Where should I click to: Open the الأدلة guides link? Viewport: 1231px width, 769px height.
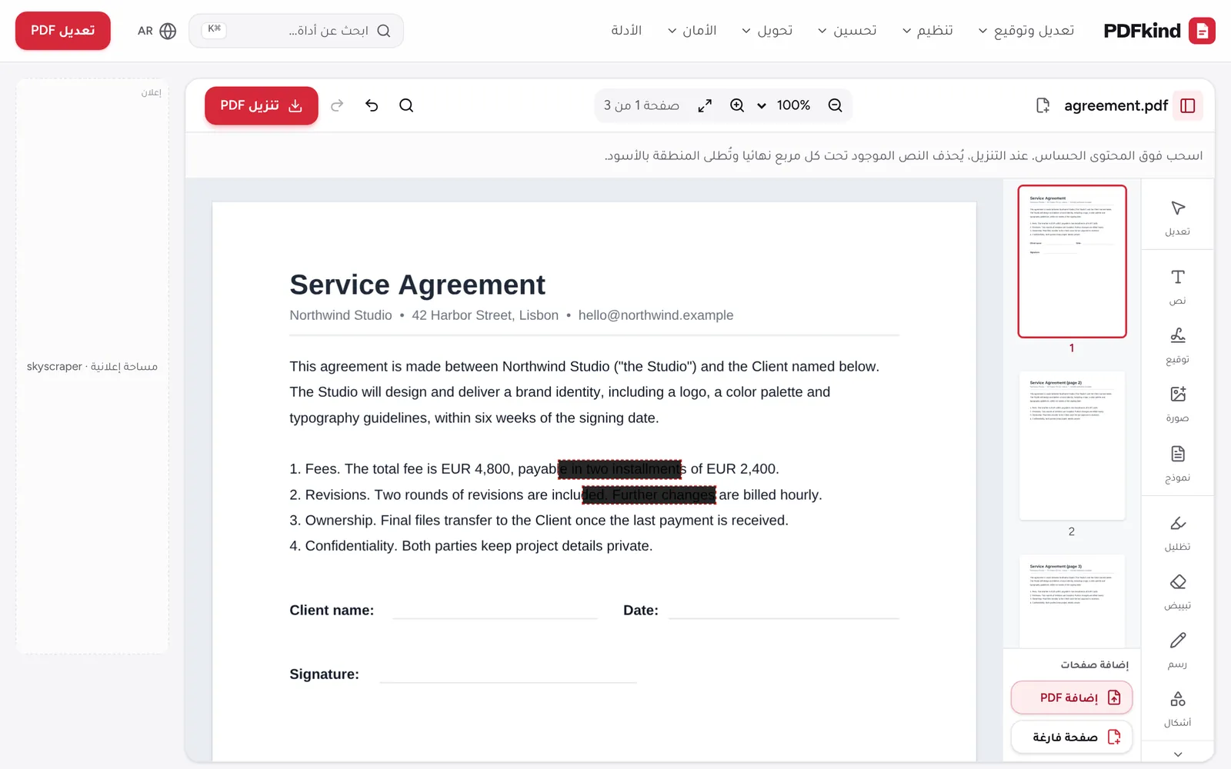626,31
